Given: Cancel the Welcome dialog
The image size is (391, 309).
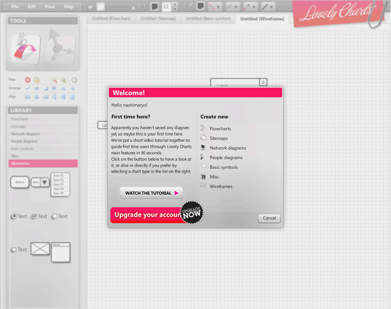Looking at the screenshot, I should (x=269, y=218).
